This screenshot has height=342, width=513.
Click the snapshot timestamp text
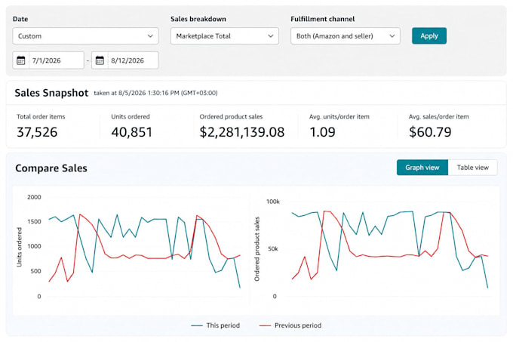(155, 93)
